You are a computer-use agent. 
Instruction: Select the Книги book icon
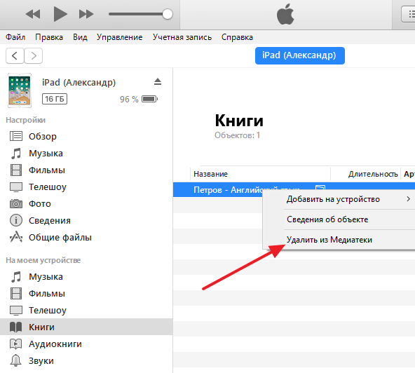(x=16, y=327)
